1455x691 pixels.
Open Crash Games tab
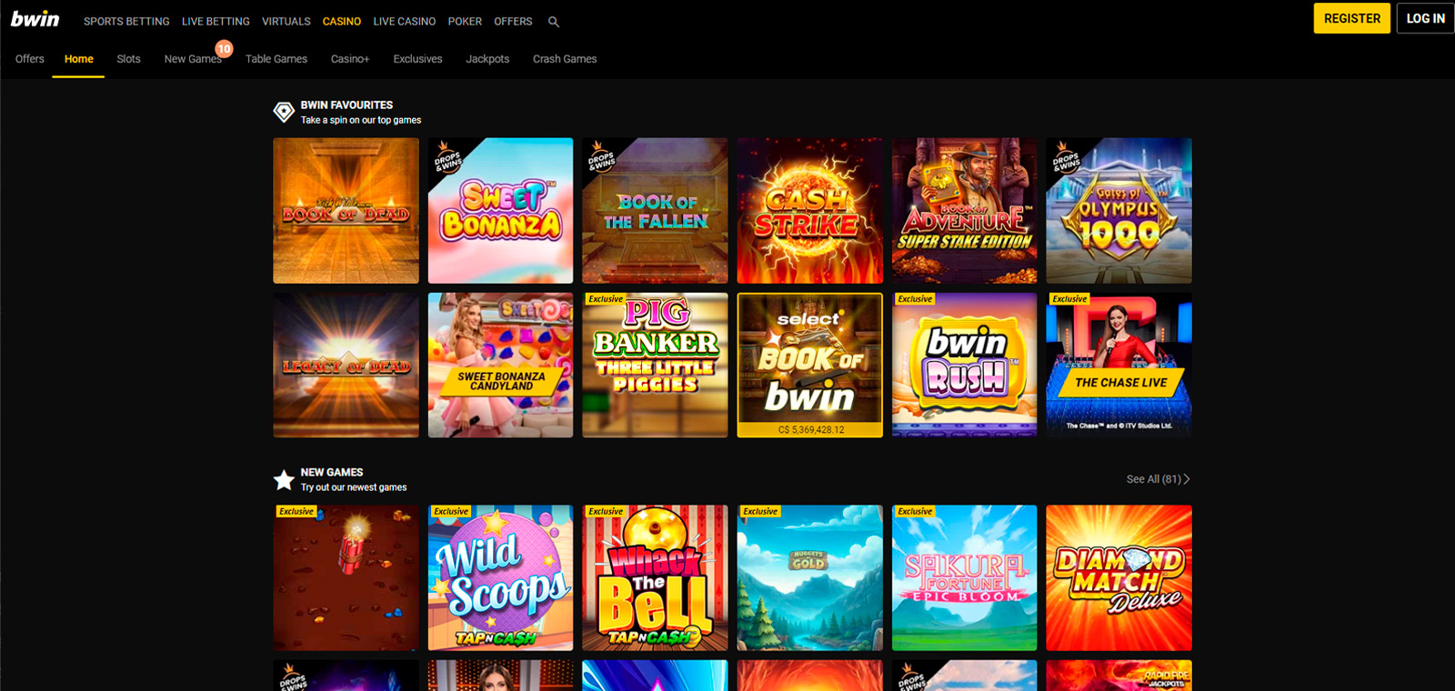[x=565, y=59]
